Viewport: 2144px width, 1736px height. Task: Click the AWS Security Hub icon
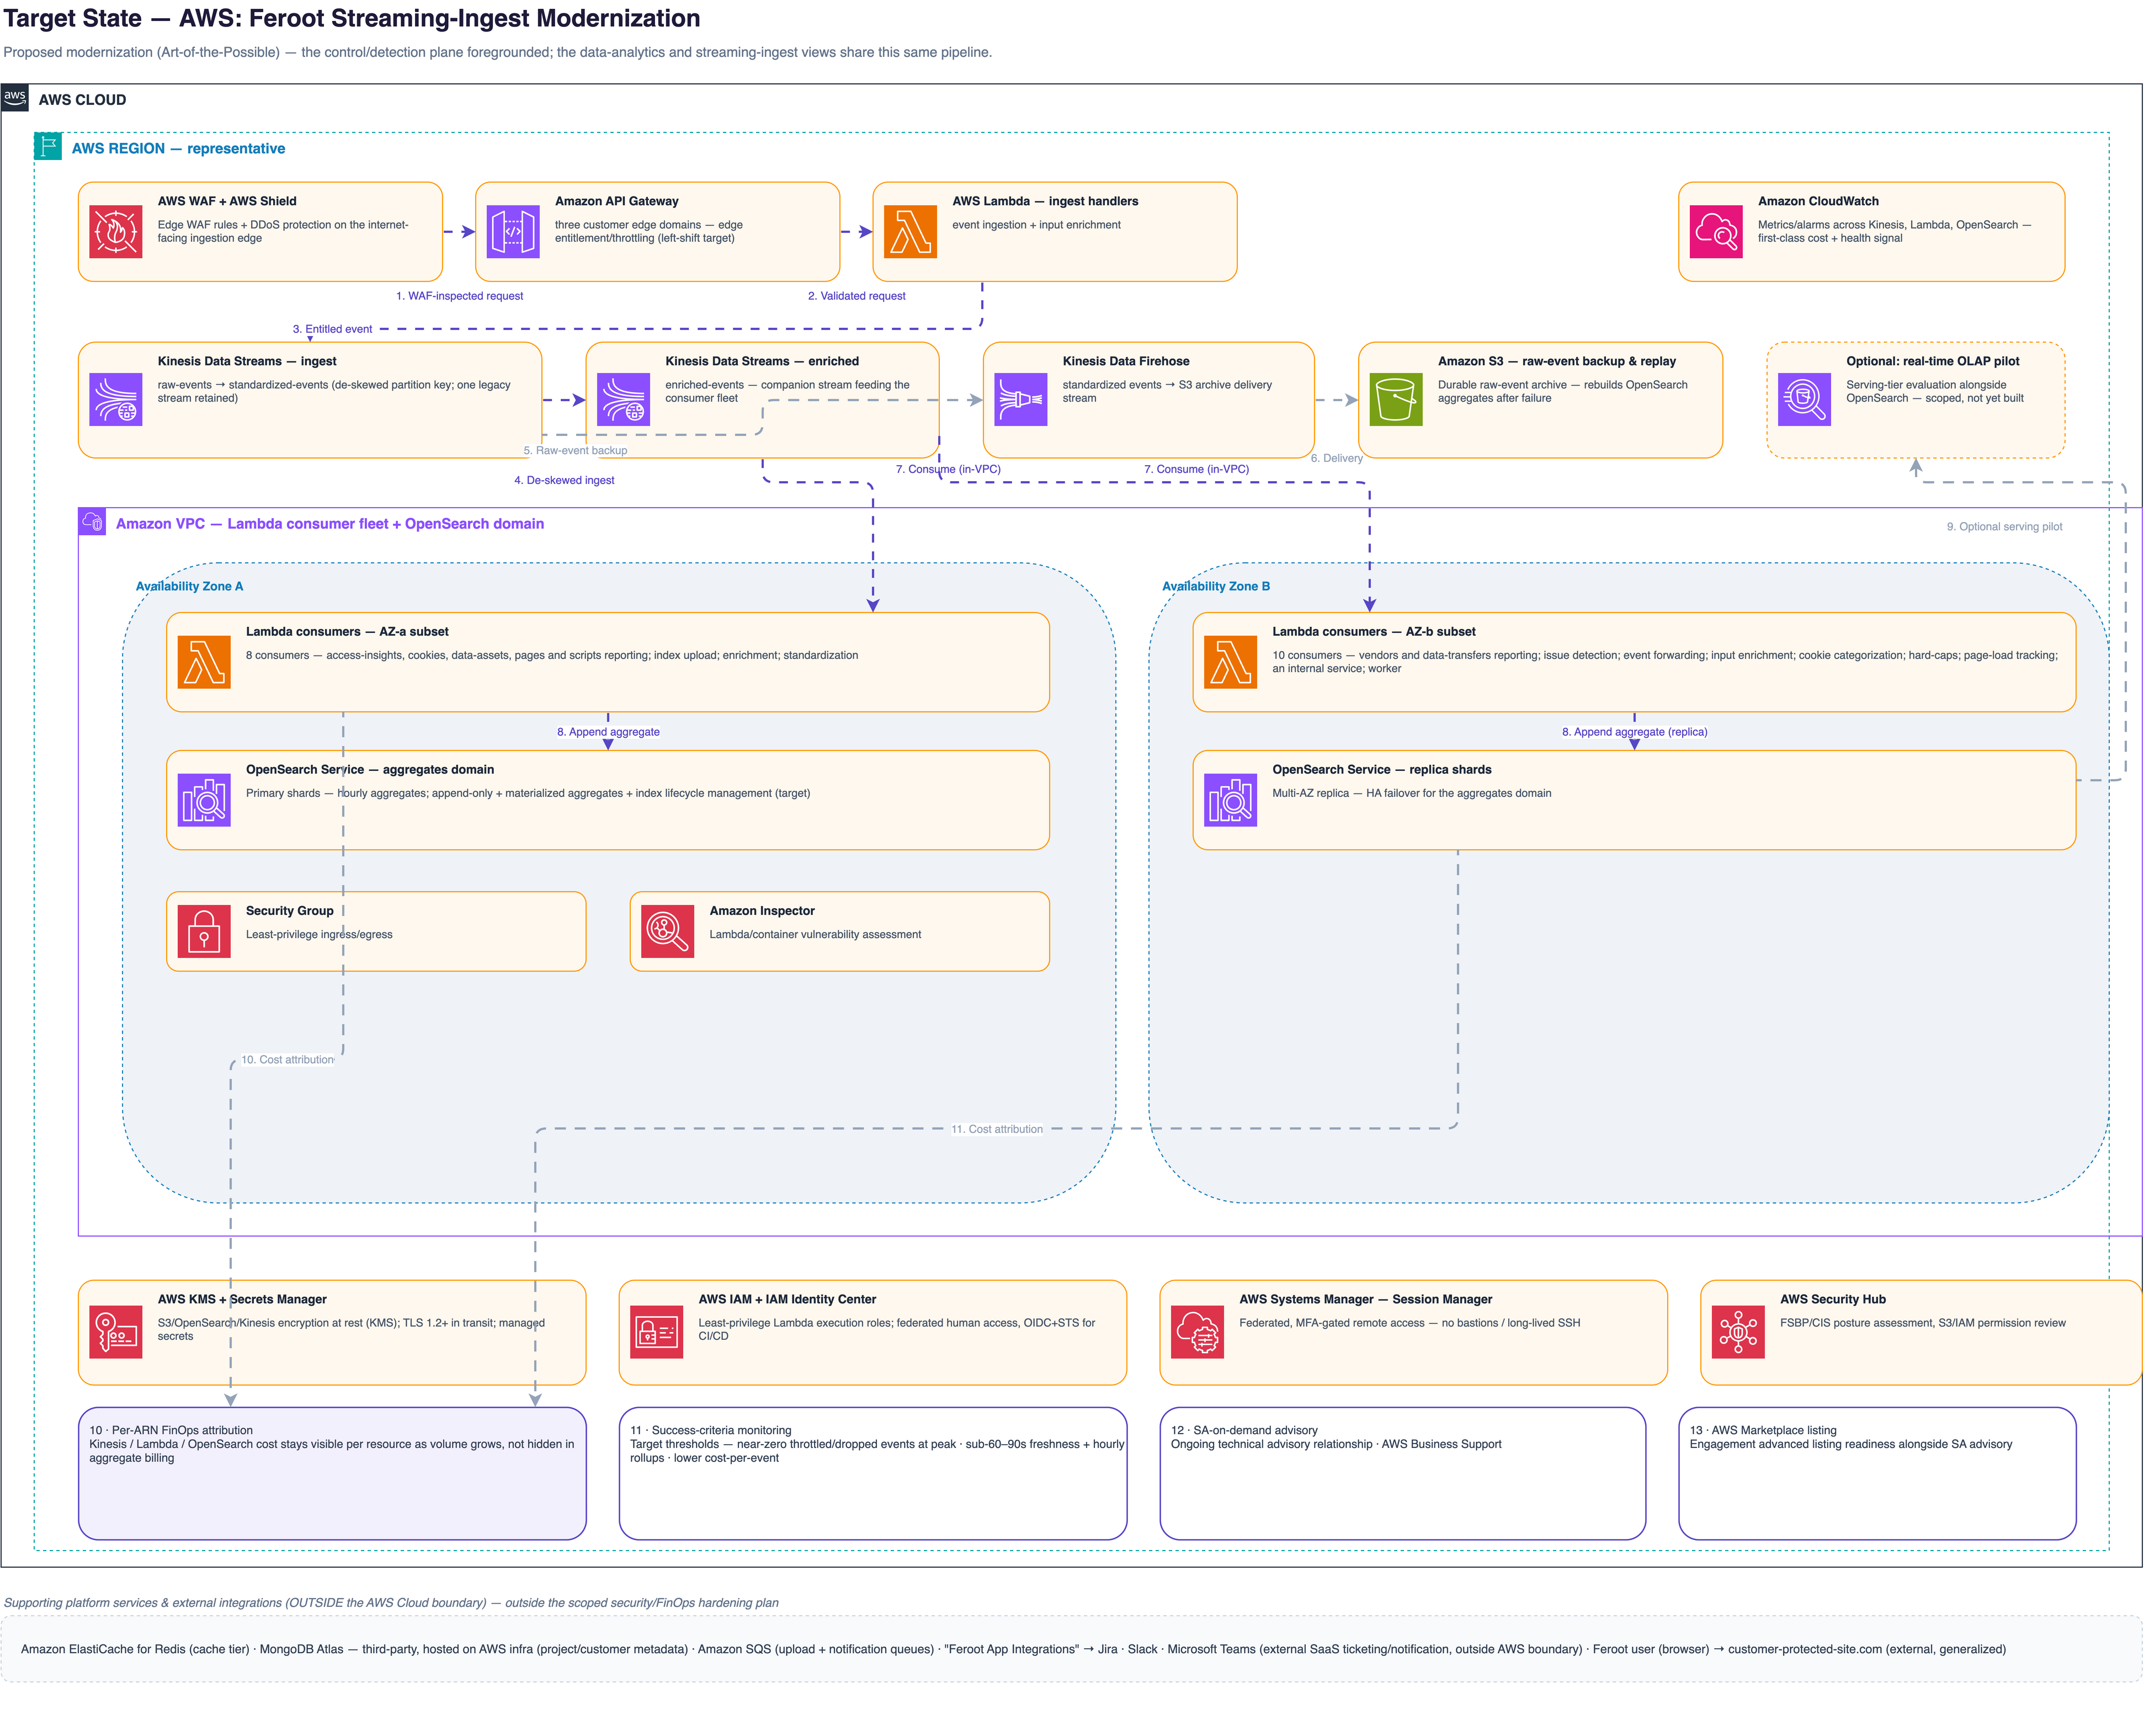(x=1738, y=1332)
